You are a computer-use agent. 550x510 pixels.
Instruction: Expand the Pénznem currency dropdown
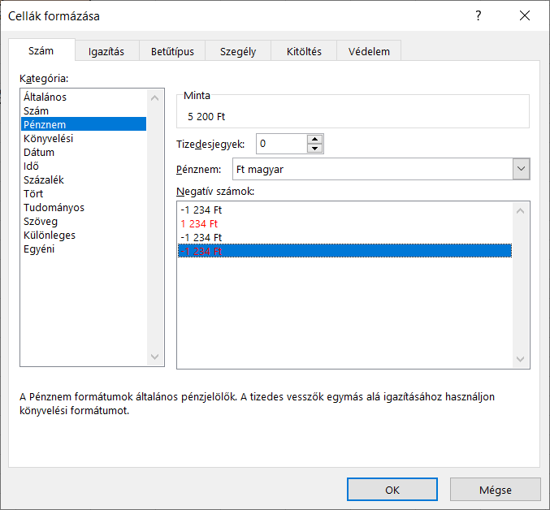(x=521, y=169)
